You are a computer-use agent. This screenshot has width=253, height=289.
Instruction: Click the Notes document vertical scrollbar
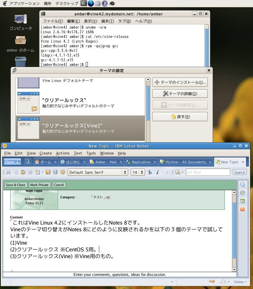pyautogui.click(x=234, y=231)
